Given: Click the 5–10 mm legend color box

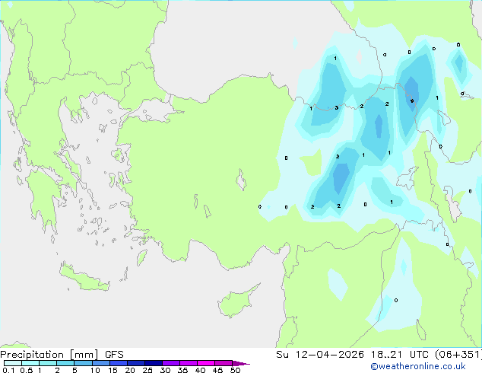Looking at the screenshot, I should pyautogui.click(x=83, y=363).
